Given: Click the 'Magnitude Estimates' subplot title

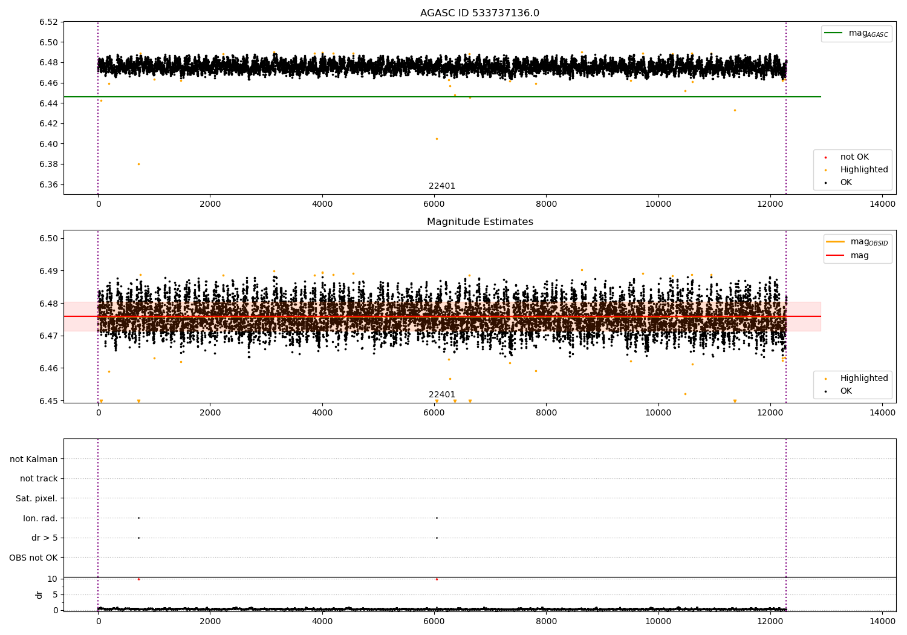Looking at the screenshot, I should pos(480,222).
